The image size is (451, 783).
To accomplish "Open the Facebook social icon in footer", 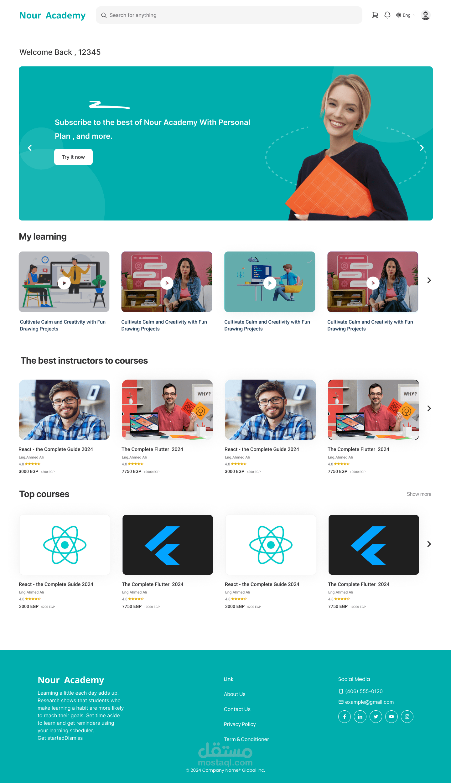I will (345, 716).
